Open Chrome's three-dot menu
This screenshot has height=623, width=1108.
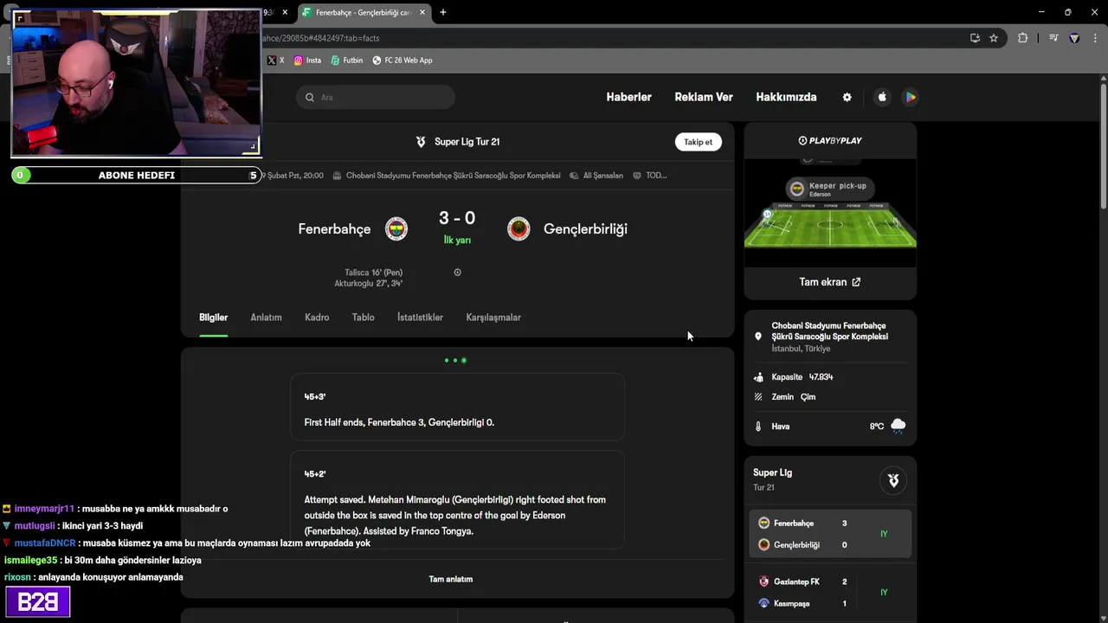1095,38
